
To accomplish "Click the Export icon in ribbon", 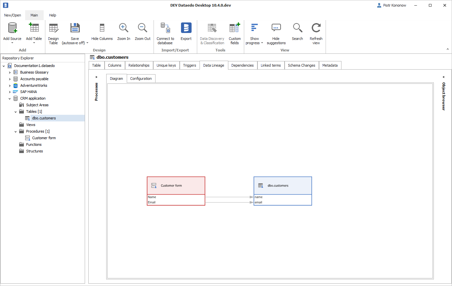I will (186, 28).
